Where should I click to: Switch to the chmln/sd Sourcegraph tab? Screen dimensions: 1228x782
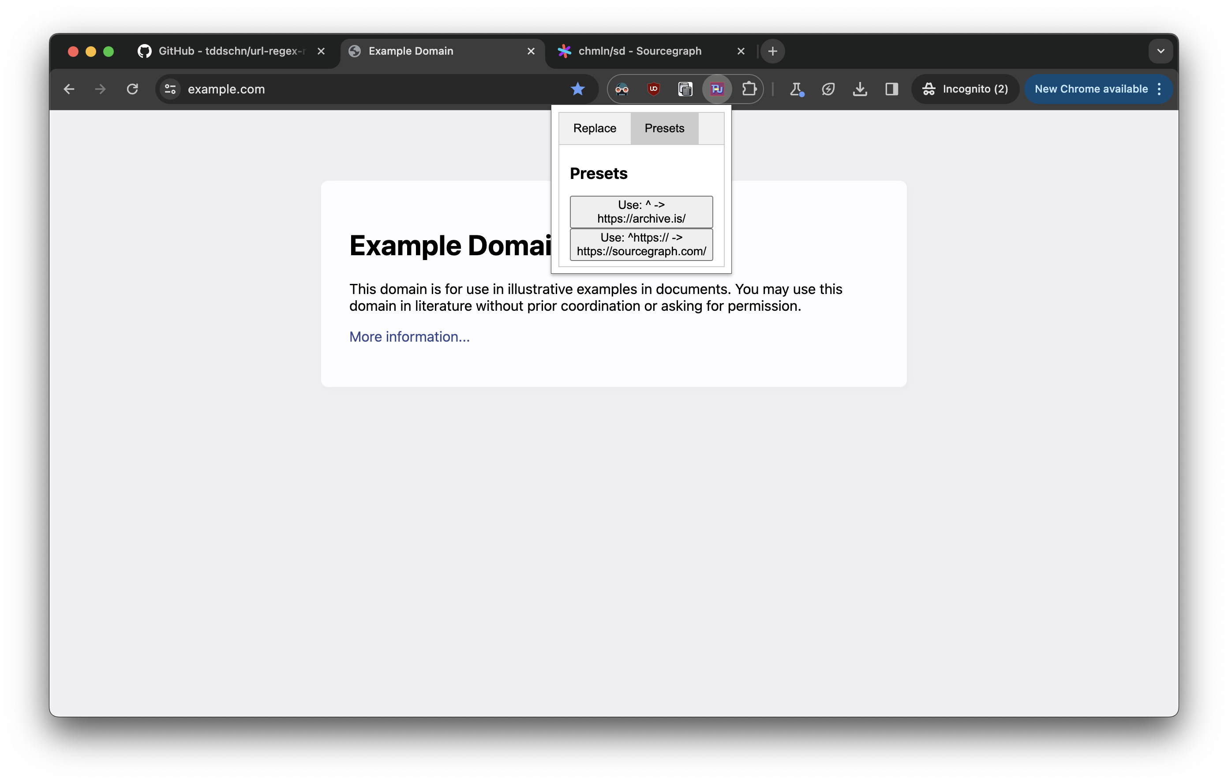[640, 51]
